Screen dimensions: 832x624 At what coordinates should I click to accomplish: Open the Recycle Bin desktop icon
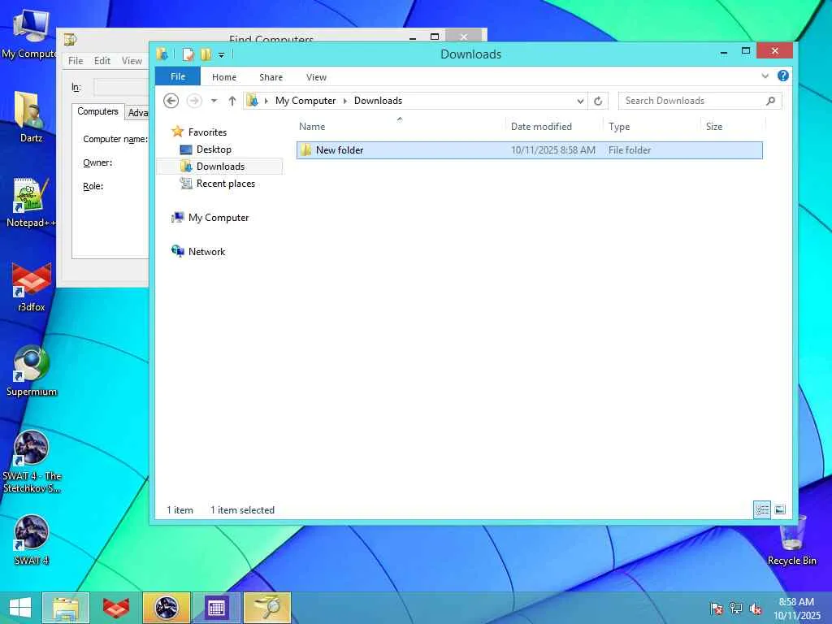[x=791, y=539]
